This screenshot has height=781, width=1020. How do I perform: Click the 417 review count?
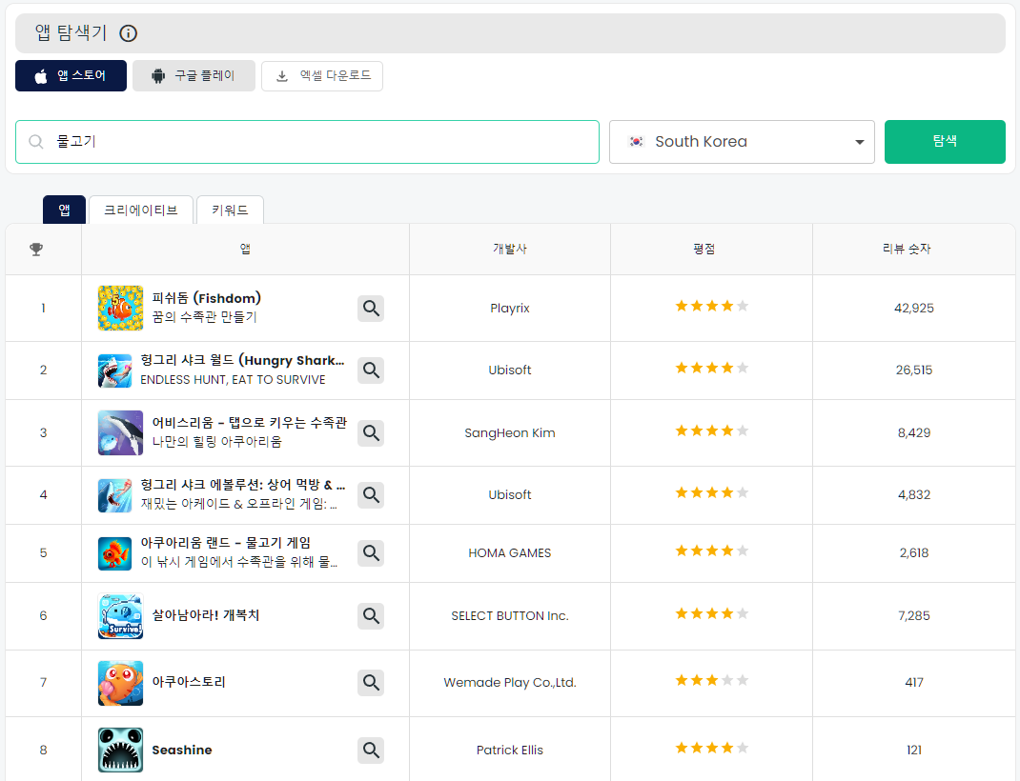(x=914, y=682)
